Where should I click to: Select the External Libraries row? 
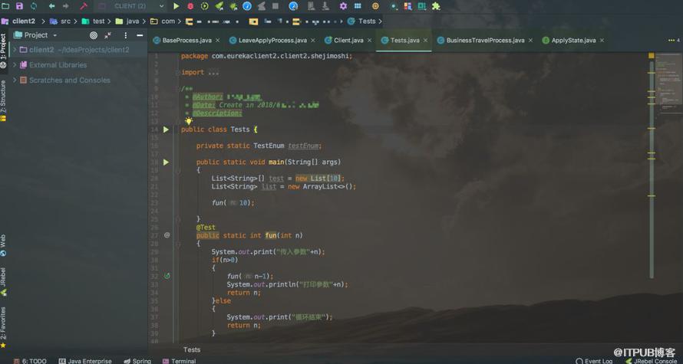click(78, 65)
